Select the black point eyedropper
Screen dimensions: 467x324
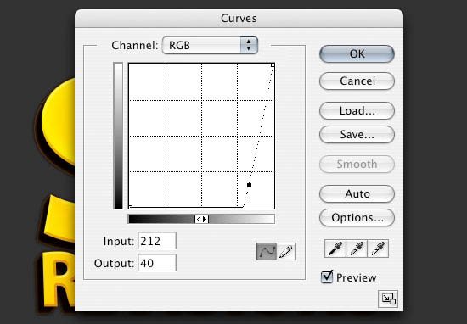[x=335, y=249]
